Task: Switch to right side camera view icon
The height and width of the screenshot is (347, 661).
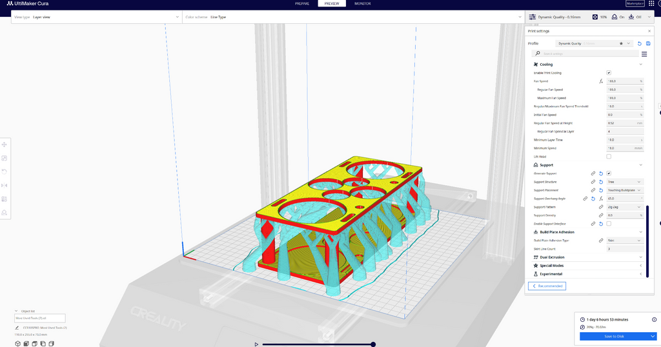Action: [52, 344]
